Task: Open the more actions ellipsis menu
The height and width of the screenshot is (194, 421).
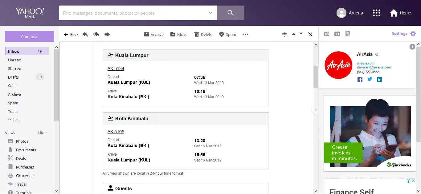Action: [x=245, y=34]
